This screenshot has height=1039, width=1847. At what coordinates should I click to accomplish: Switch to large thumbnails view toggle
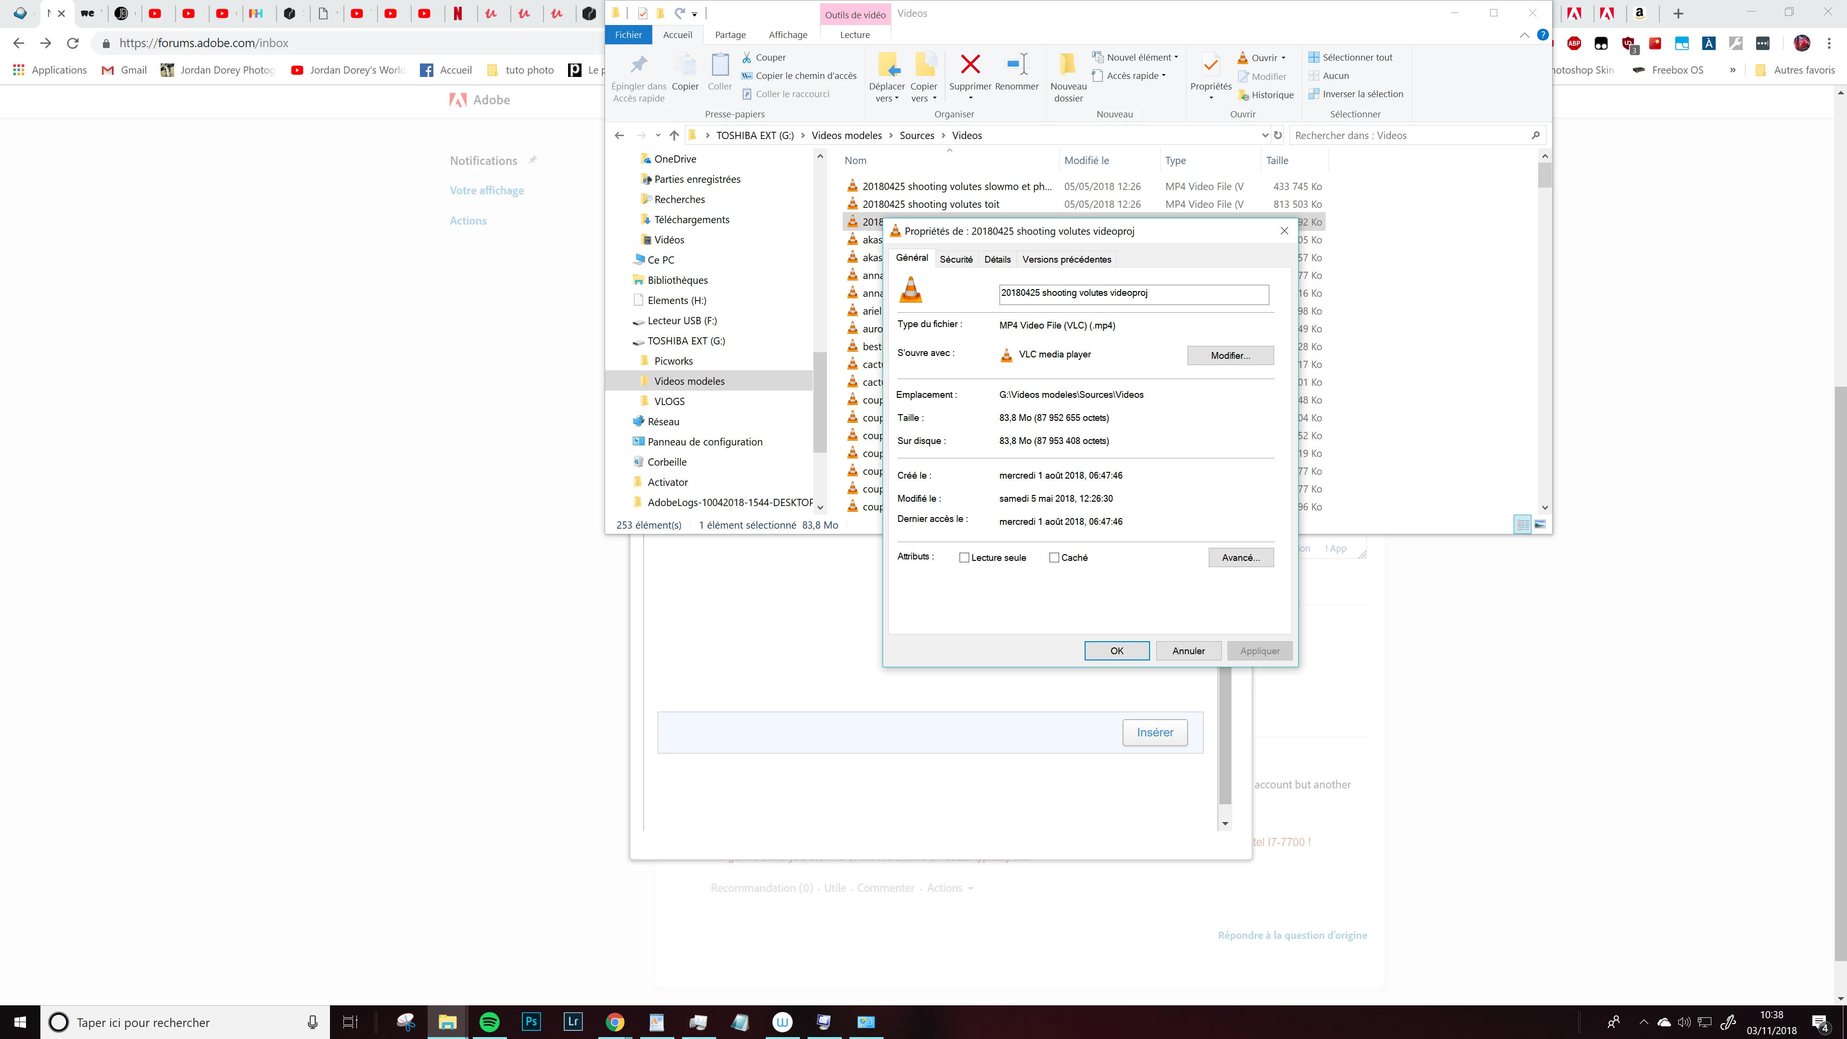(x=1539, y=525)
